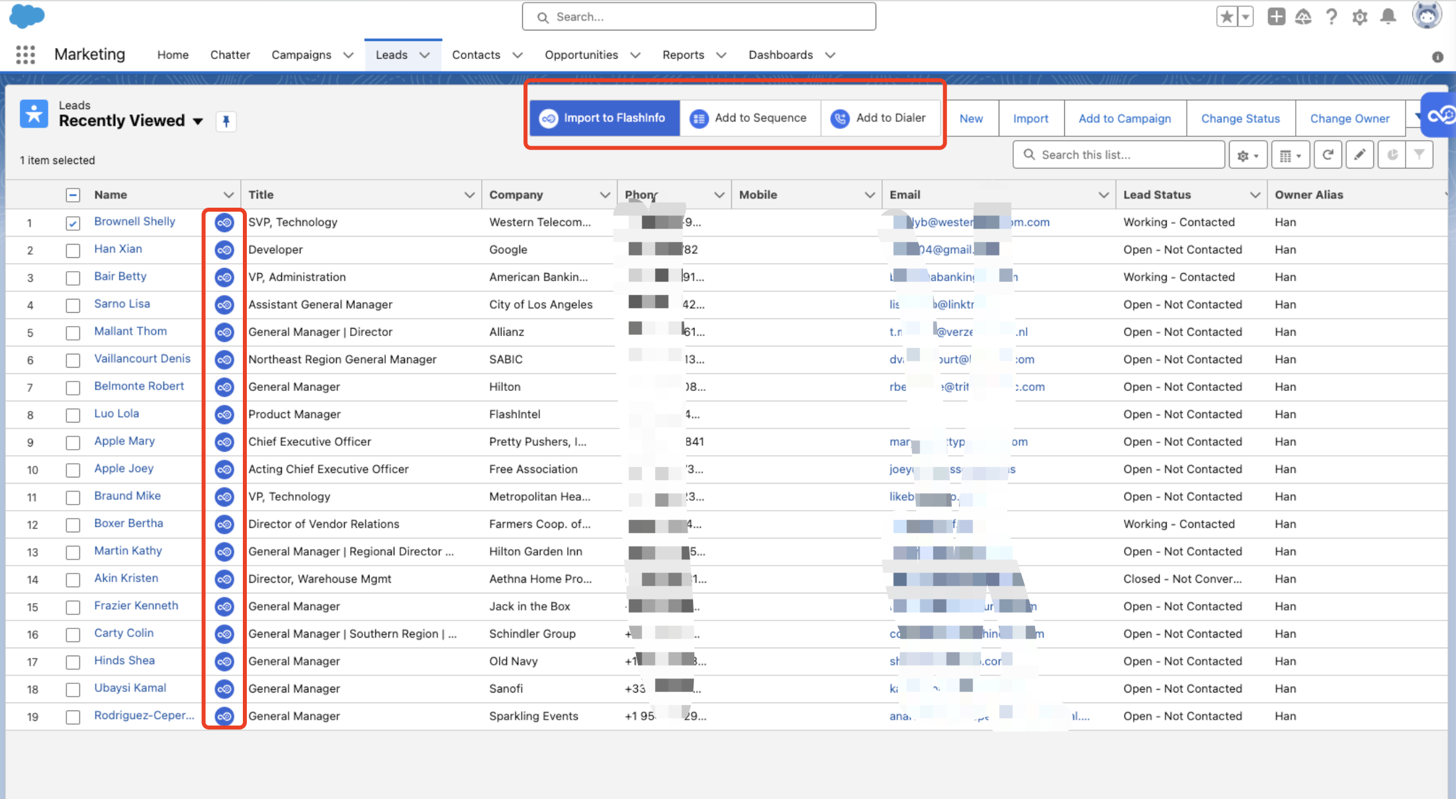
Task: Check the Braund Mike row checkbox
Action: [73, 497]
